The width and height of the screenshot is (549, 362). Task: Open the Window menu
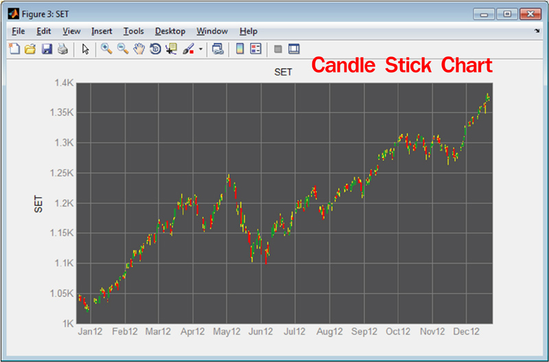[212, 31]
